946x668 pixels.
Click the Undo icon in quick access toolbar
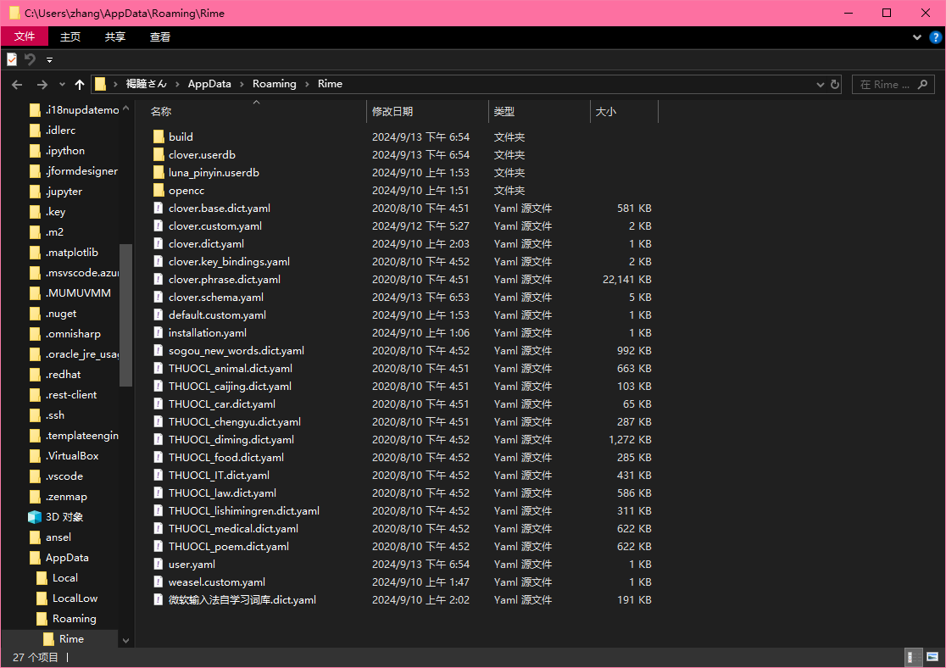point(30,59)
